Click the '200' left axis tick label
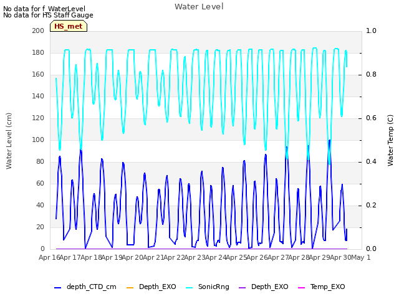Image resolution: width=399 pixels, height=299 pixels. [38, 31]
